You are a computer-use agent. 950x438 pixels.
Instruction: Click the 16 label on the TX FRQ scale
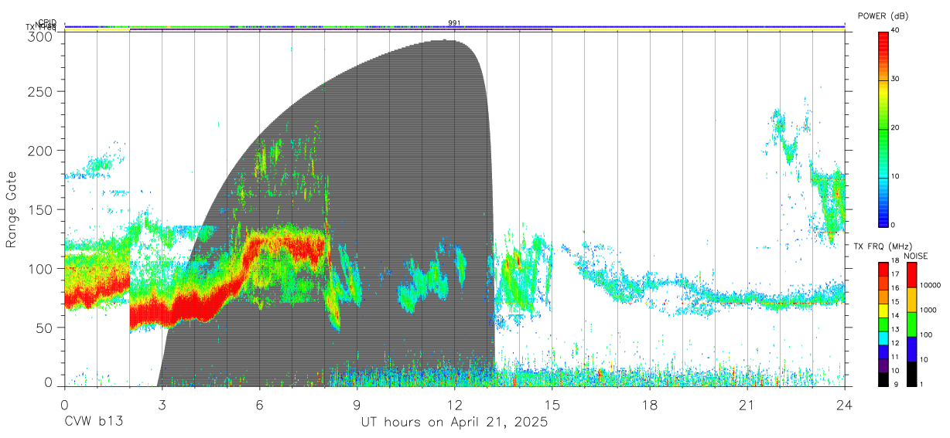coord(895,288)
